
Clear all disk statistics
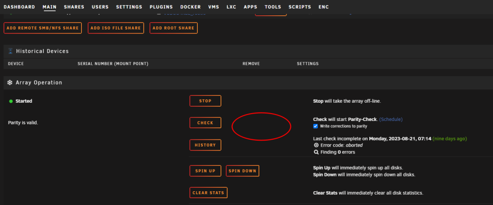[x=209, y=192]
